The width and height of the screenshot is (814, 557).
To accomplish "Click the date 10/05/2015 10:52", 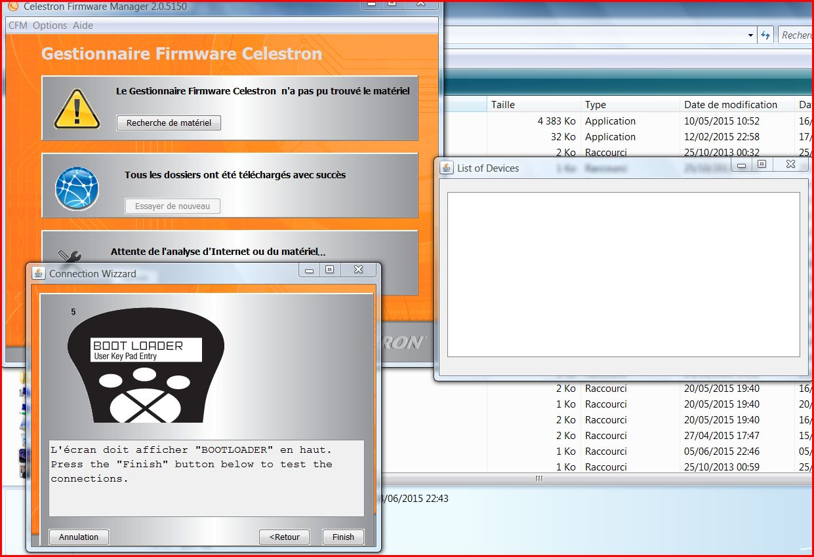I will (722, 121).
